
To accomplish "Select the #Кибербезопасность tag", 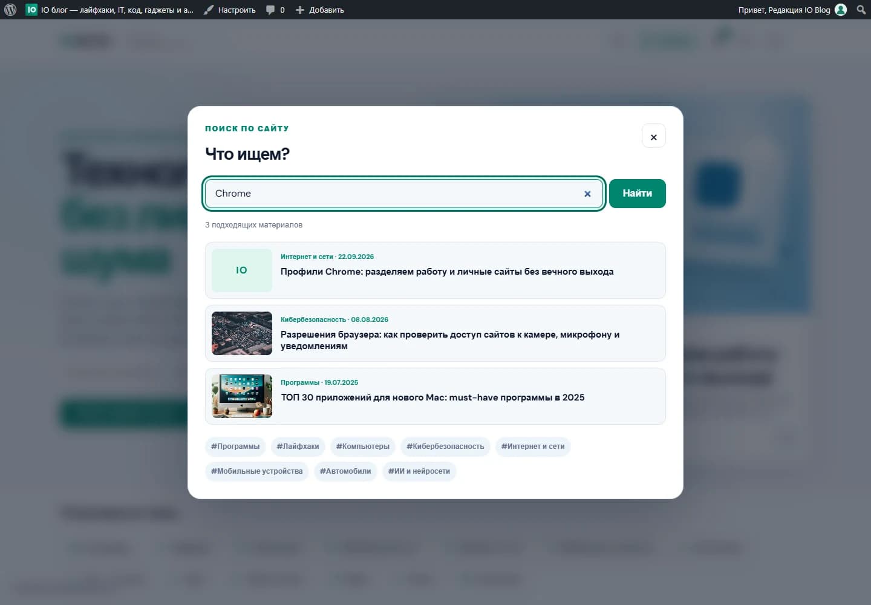I will [445, 446].
